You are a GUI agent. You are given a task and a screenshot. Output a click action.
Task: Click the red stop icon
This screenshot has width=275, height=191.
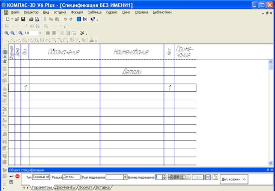(x=17, y=176)
